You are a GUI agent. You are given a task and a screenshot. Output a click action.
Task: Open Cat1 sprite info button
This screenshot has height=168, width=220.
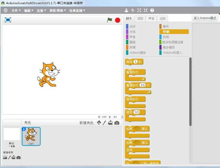click(x=24, y=129)
